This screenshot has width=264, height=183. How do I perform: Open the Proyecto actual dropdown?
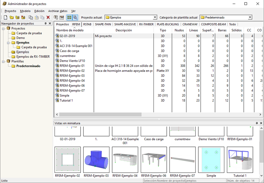coord(155,17)
